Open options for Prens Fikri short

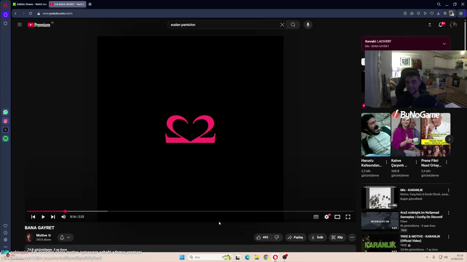point(446,162)
